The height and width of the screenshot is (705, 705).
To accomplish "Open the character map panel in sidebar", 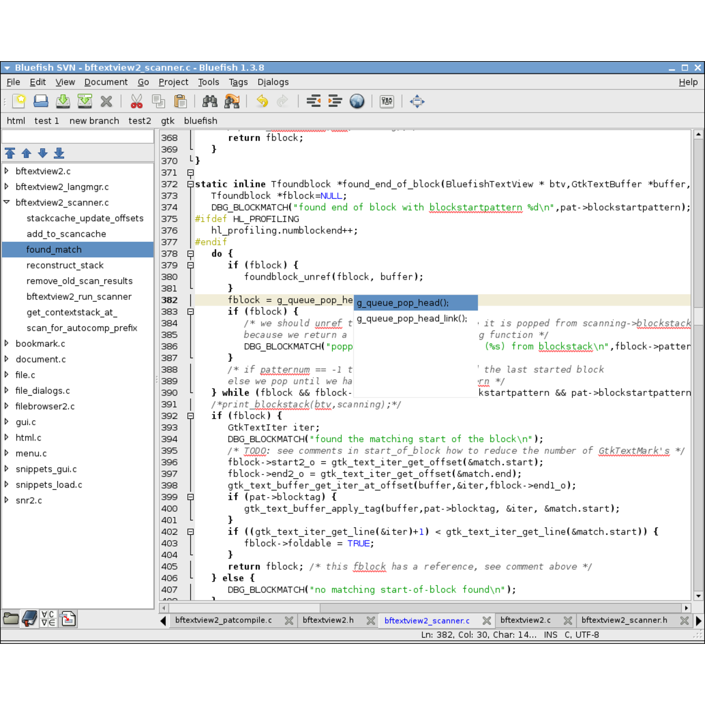I will (48, 619).
